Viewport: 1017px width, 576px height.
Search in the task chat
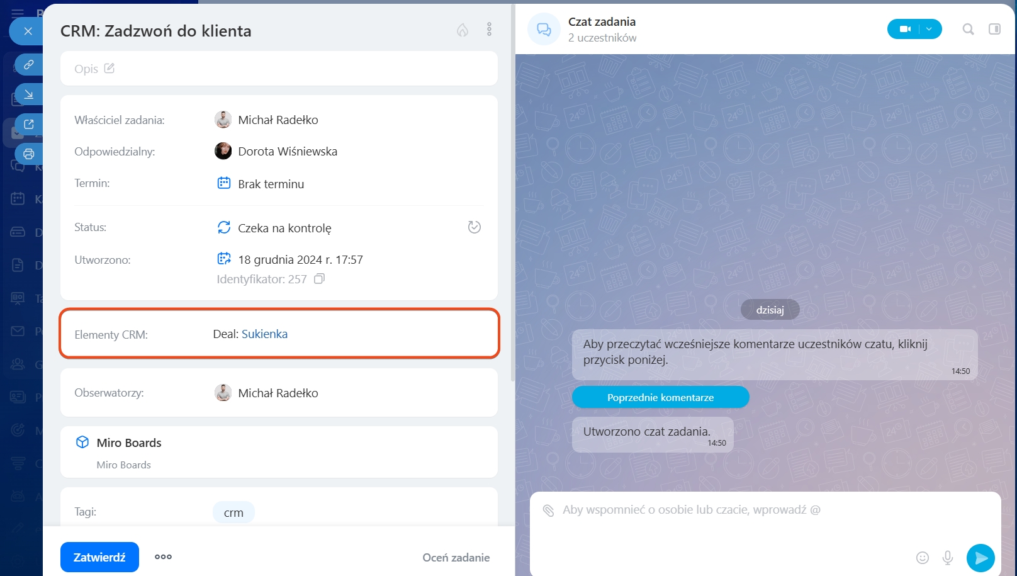968,29
